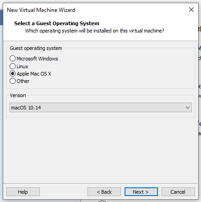Proceed with the Next > button
Image resolution: width=201 pixels, height=202 pixels.
[141, 192]
